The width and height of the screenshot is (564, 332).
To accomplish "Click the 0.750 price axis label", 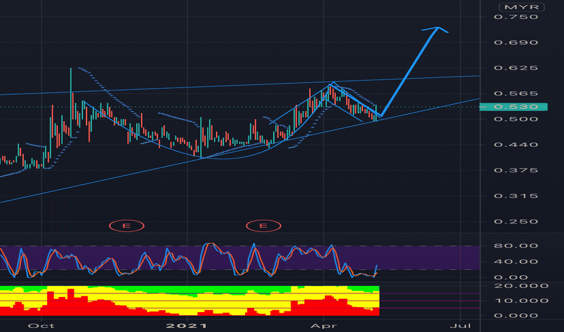I will click(516, 17).
